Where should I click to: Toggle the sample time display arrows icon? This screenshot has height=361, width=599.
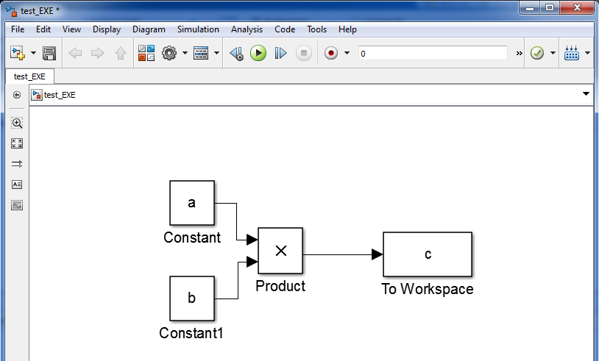tap(17, 164)
